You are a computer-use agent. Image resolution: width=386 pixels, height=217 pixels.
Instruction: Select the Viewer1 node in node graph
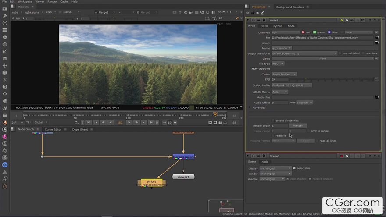(x=183, y=177)
